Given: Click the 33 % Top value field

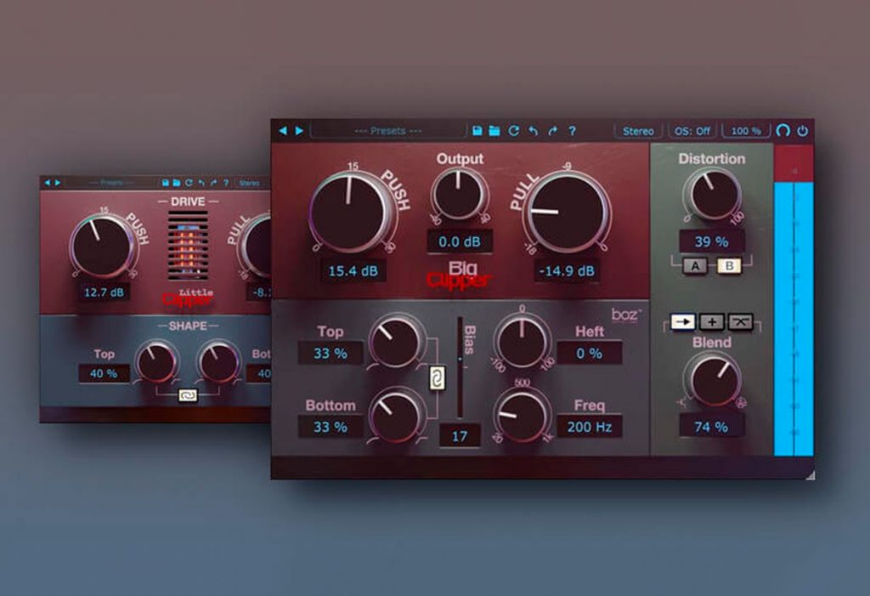Looking at the screenshot, I should pyautogui.click(x=330, y=354).
